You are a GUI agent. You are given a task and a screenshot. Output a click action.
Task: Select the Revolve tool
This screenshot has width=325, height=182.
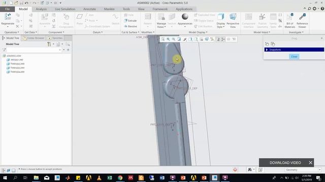[x=131, y=26]
